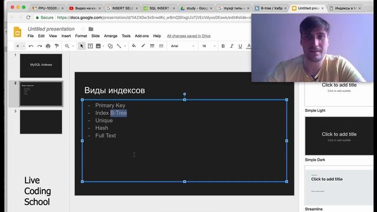Select the Text box tool
Image resolution: width=377 pixels, height=212 pixels.
point(90,46)
